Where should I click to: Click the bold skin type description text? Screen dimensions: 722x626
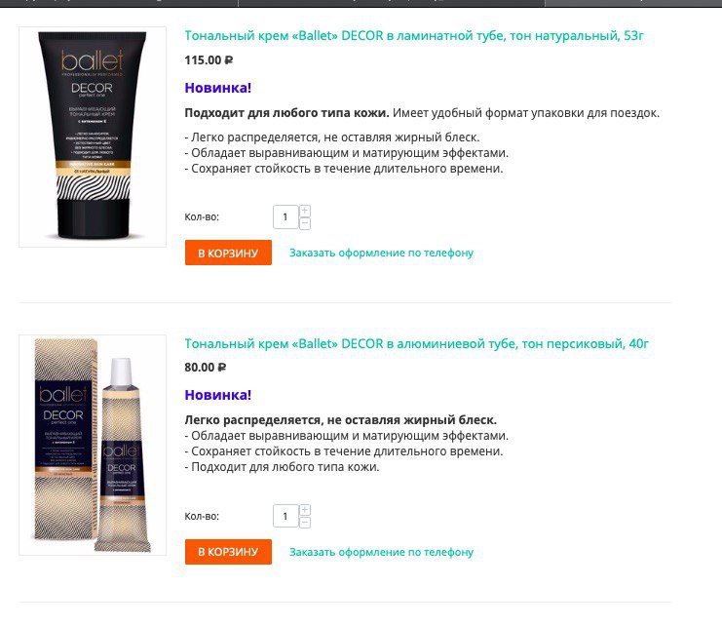coord(286,113)
